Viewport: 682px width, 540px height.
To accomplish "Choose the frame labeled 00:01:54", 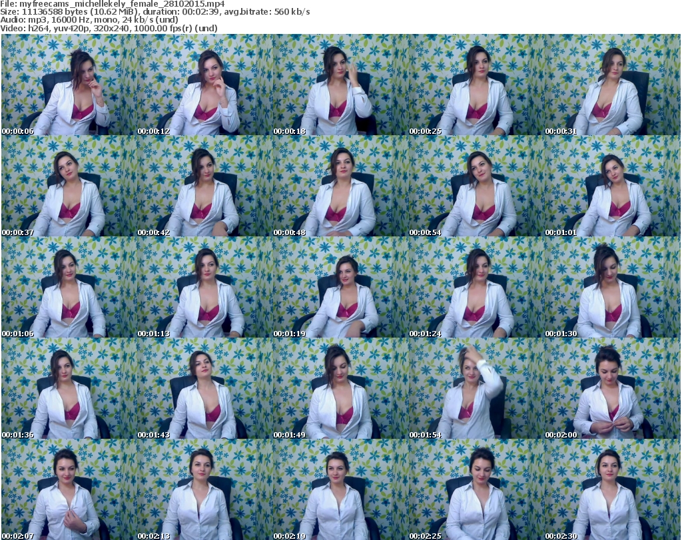I will click(476, 389).
